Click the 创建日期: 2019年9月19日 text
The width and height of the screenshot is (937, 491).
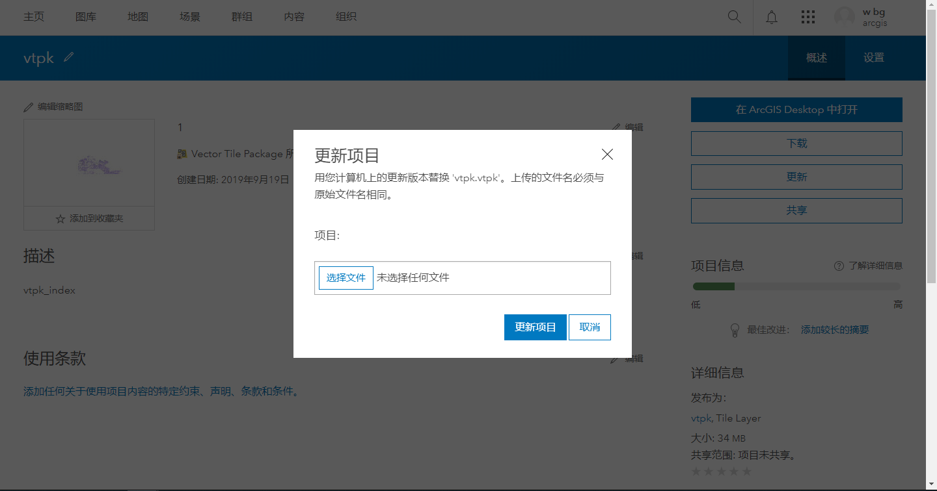(233, 180)
